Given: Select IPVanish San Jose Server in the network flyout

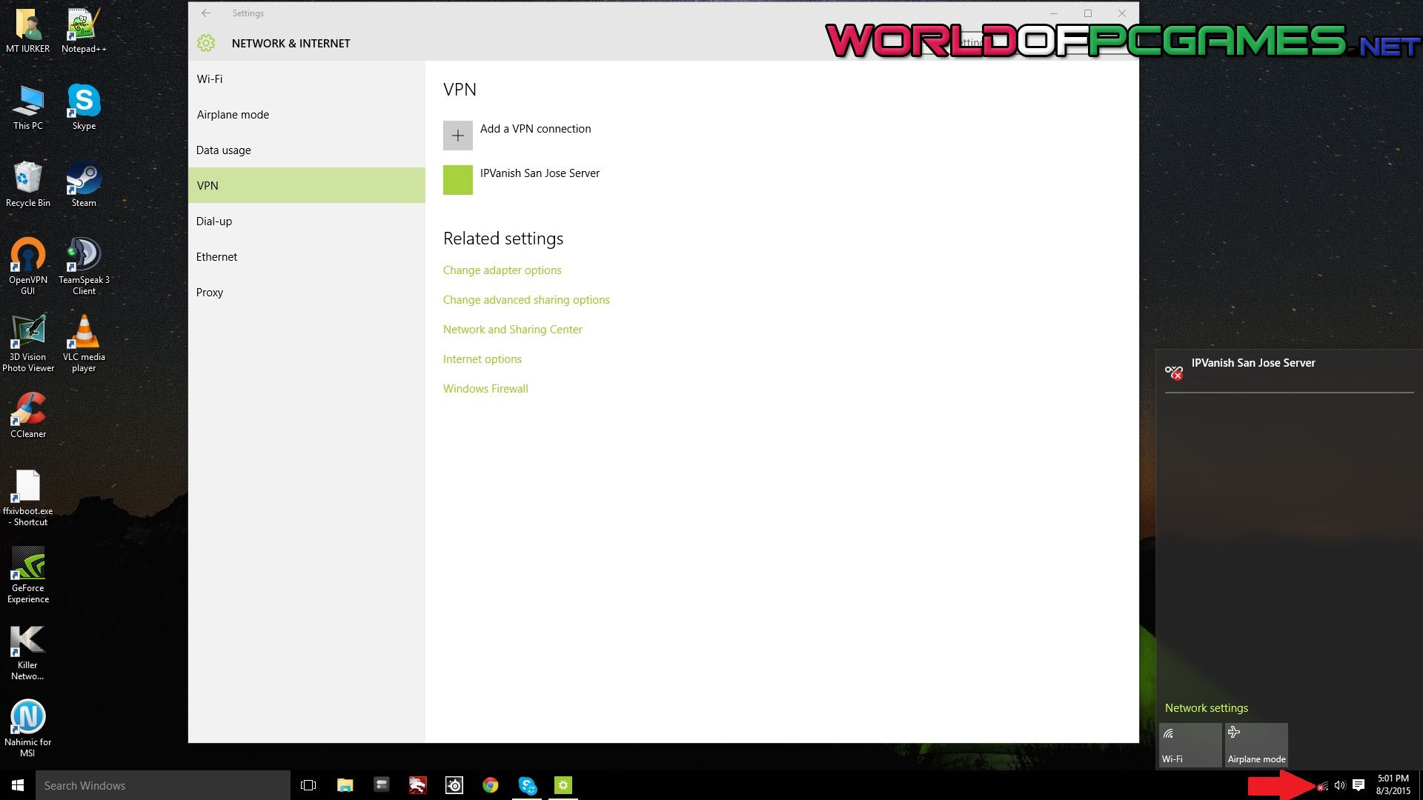Looking at the screenshot, I should click(1289, 370).
